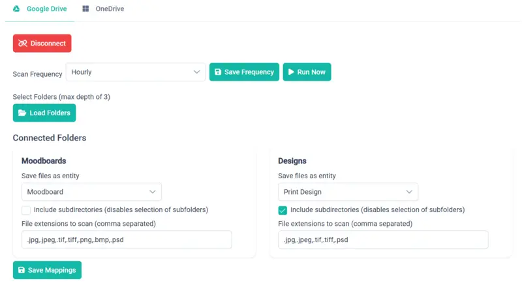
Task: Uncheck Include subdirectories for Designs folder
Action: coord(283,210)
